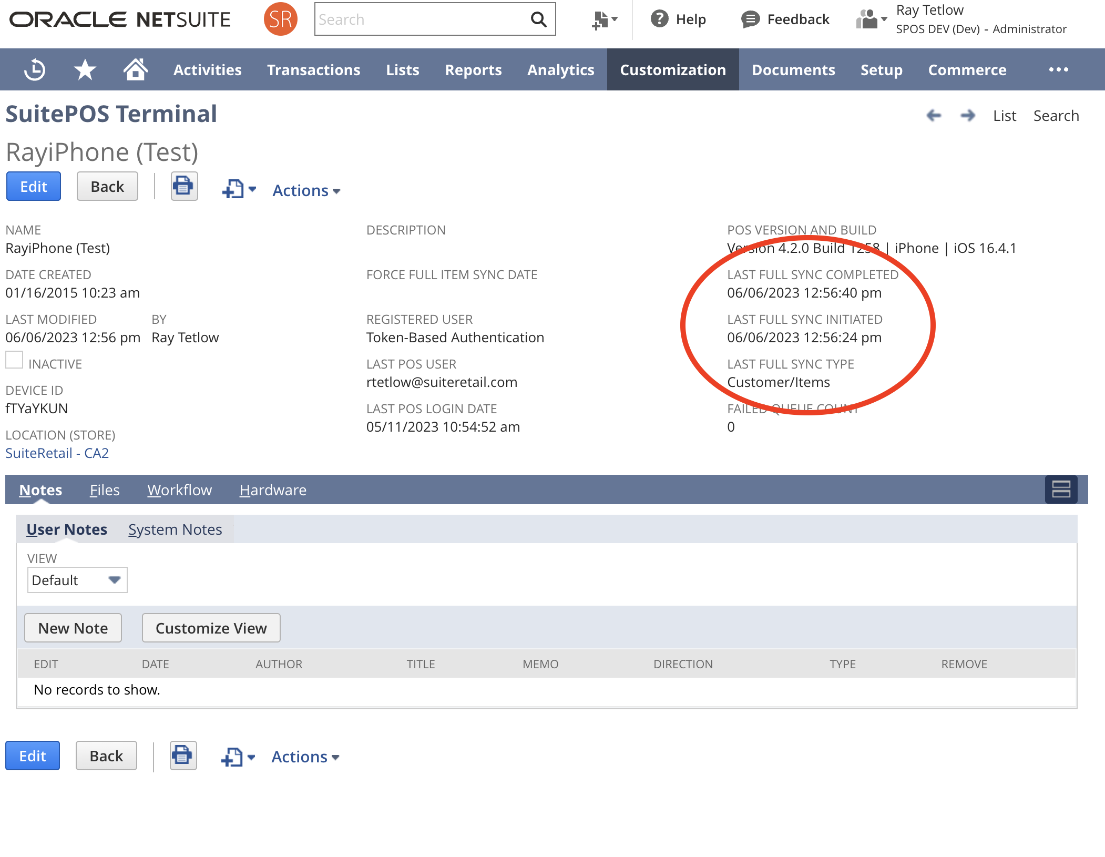
Task: Open the top New document icon menu
Action: coord(239,189)
